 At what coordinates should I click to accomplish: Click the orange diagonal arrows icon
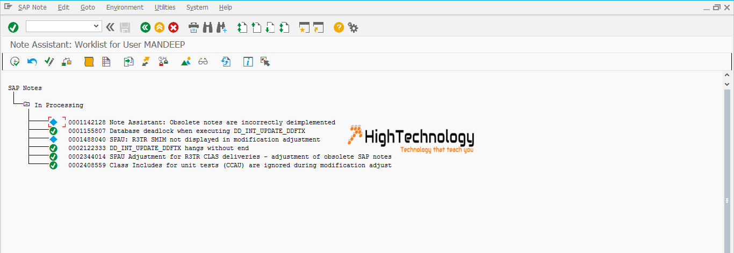pyautogui.click(x=146, y=62)
